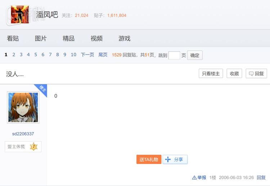This screenshot has height=186, width=270.
Task: Jump to last page via 尾页
Action: (103, 55)
